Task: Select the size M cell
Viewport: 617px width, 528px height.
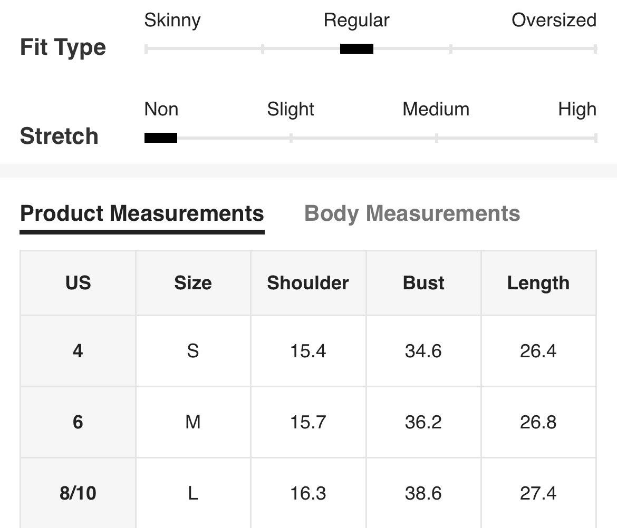Action: 193,422
